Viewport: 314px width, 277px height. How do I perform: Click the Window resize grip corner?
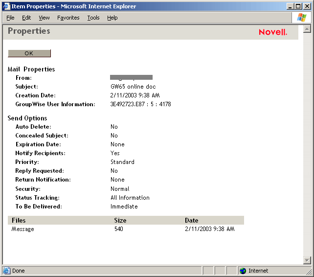click(x=309, y=272)
